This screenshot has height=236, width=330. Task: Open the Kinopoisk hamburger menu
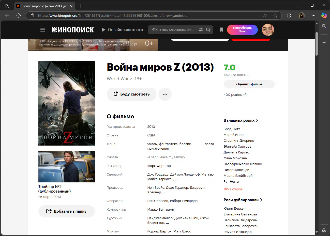tap(43, 30)
